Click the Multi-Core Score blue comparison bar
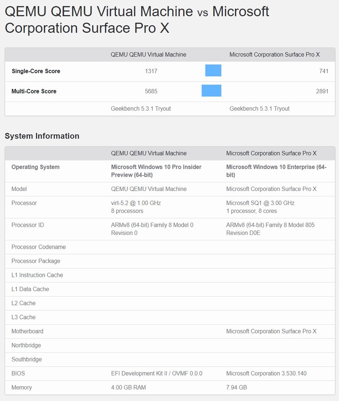Screen dimensions: 339x401 coord(211,91)
